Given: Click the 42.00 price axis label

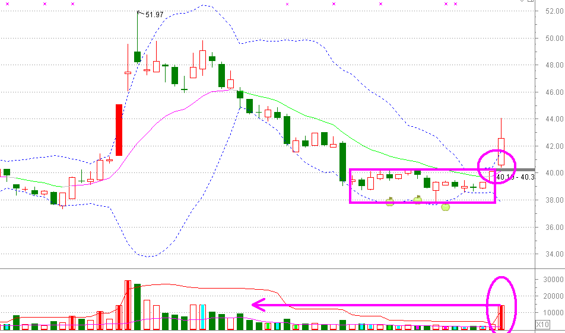Looking at the screenshot, I should point(554,146).
